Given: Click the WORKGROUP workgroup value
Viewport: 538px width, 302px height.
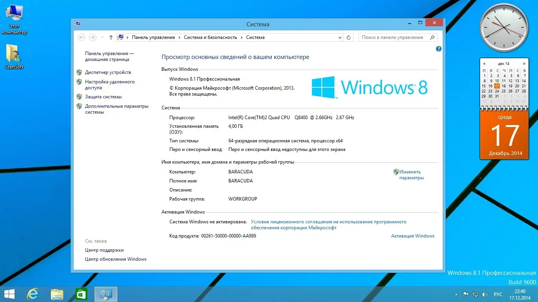Looking at the screenshot, I should 243,199.
